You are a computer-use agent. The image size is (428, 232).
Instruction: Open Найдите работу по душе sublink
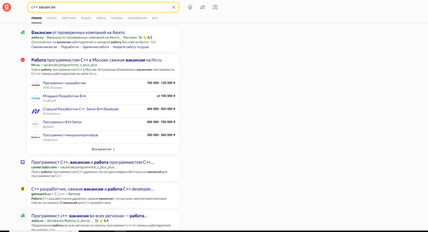tap(131, 47)
